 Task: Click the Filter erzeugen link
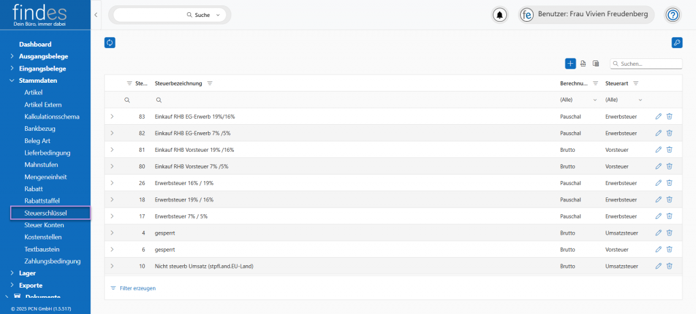pyautogui.click(x=137, y=288)
